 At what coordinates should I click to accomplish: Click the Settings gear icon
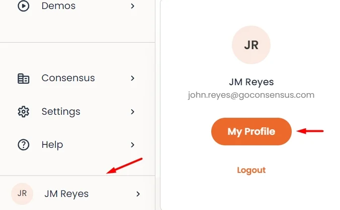pos(23,112)
